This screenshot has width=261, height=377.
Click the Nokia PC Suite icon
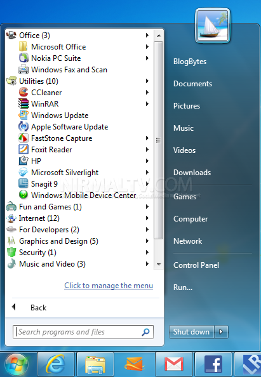(x=23, y=58)
